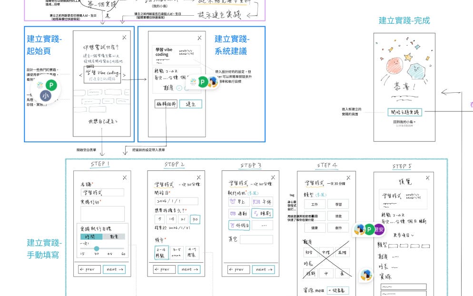473x296 pixels.
Task: Click the green P avatar in the 起始頁 frame
Action: pyautogui.click(x=51, y=85)
